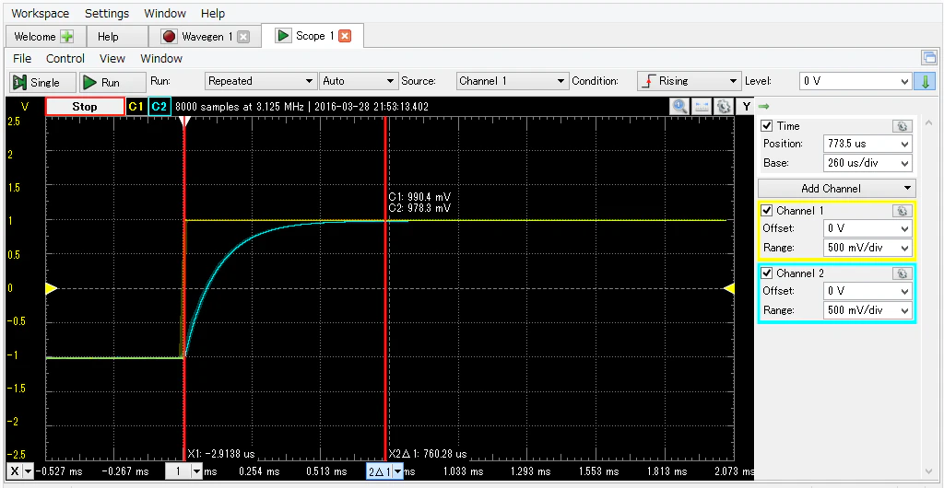This screenshot has height=488, width=944.
Task: Open the Channel 2 settings gear icon
Action: click(x=902, y=273)
